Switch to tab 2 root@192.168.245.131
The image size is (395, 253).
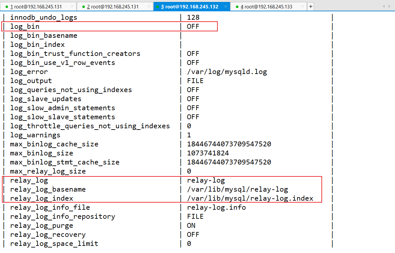115,6
